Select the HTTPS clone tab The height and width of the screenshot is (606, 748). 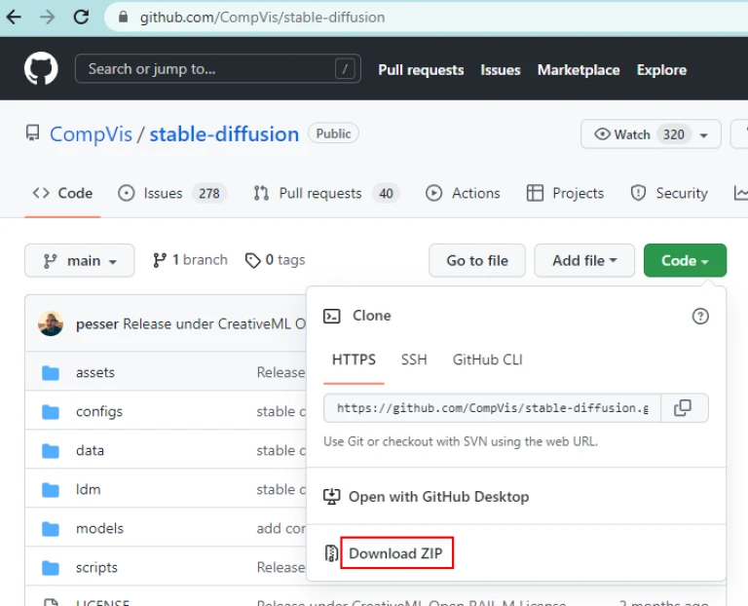[354, 360]
